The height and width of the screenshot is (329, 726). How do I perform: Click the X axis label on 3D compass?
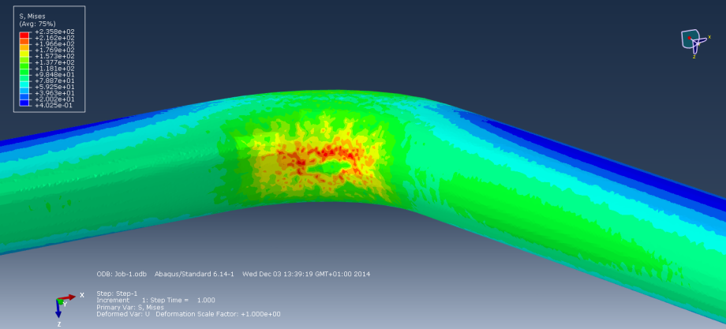(709, 37)
